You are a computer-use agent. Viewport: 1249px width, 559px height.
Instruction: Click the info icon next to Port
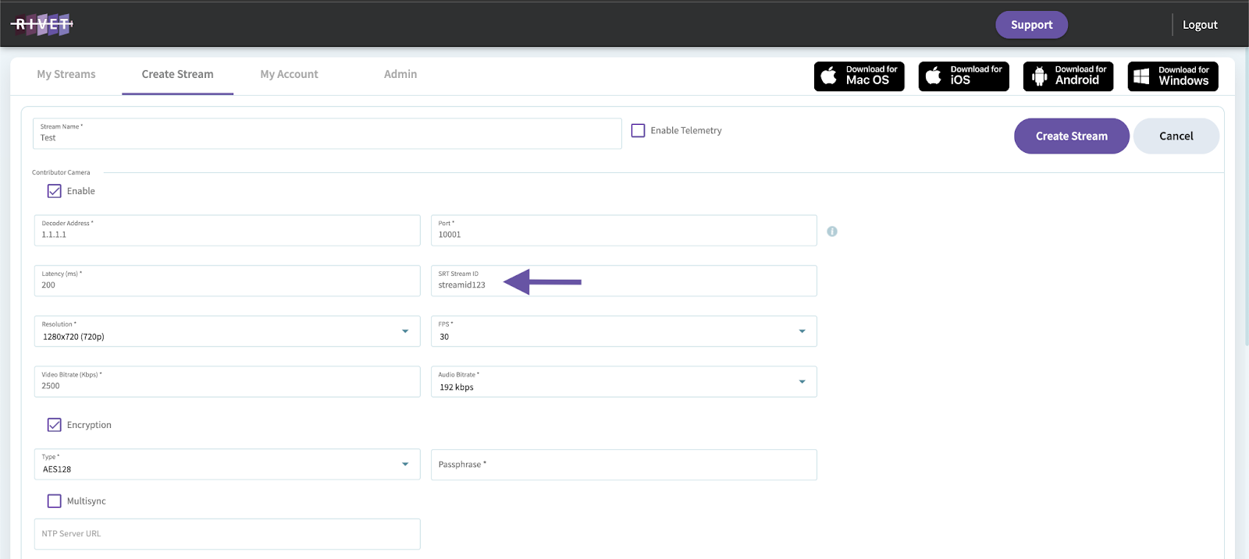point(832,232)
